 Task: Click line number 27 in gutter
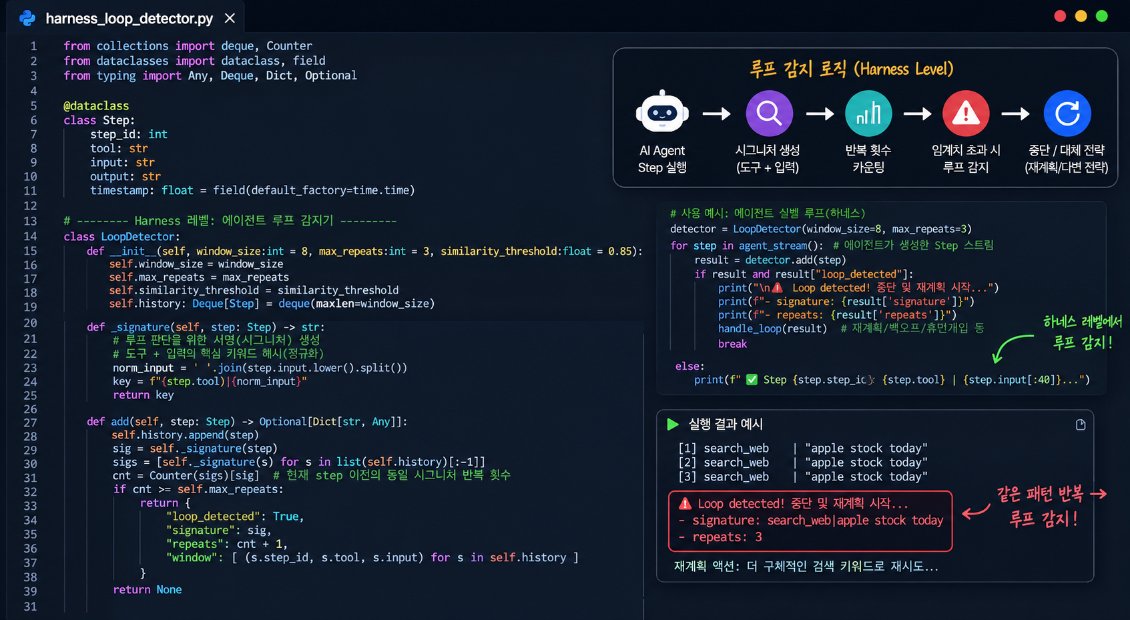tap(30, 422)
